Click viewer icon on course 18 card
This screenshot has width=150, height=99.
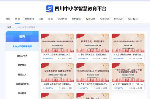[x=59, y=88]
